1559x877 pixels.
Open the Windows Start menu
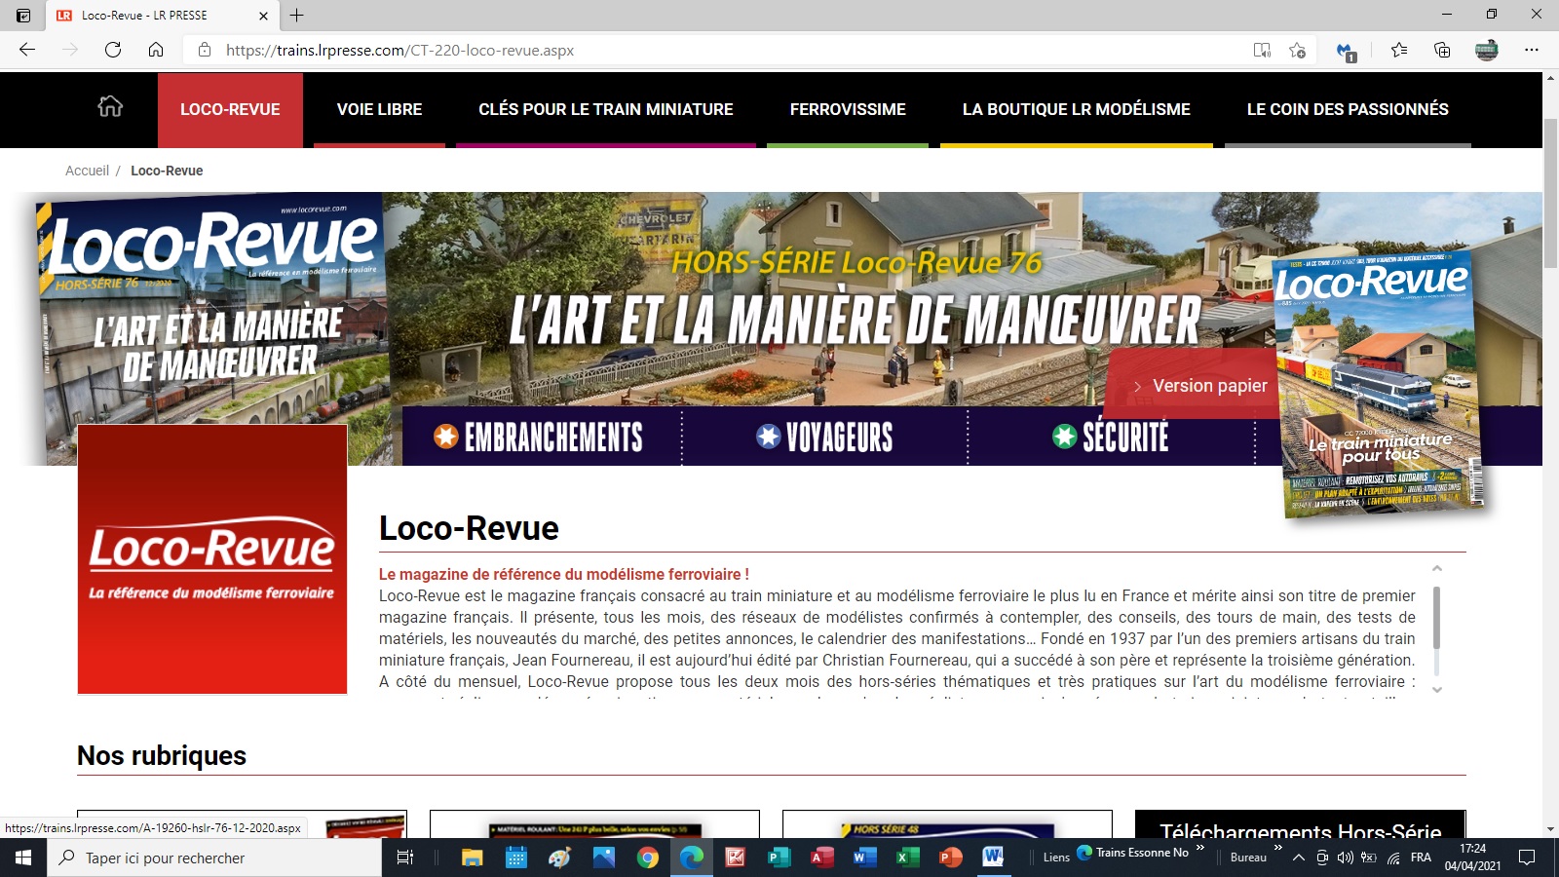coord(23,858)
